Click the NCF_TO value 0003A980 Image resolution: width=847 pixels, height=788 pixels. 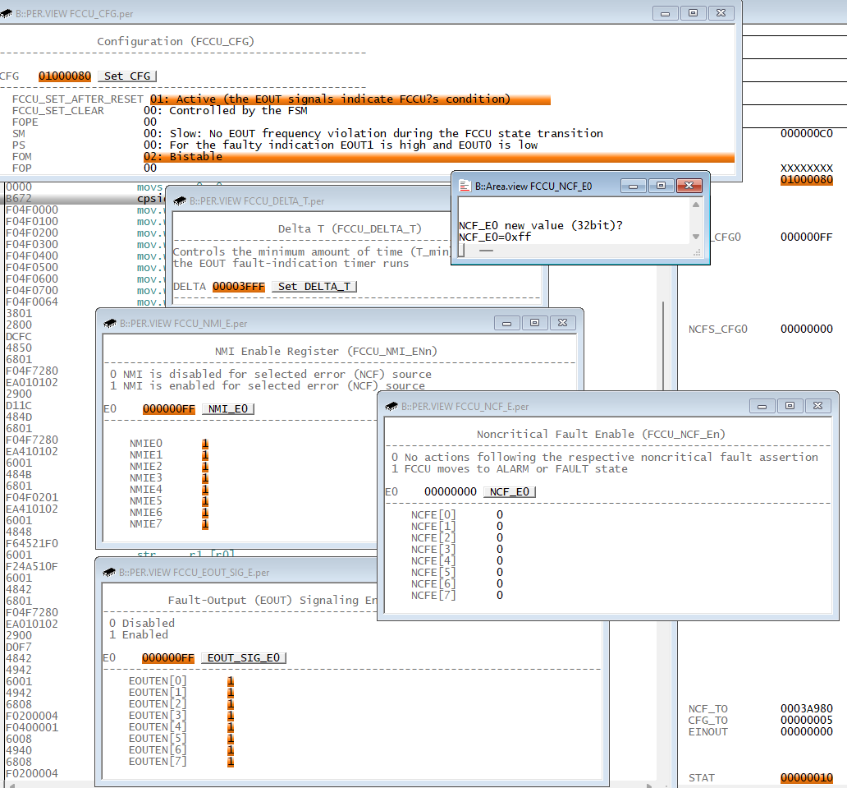tap(807, 708)
